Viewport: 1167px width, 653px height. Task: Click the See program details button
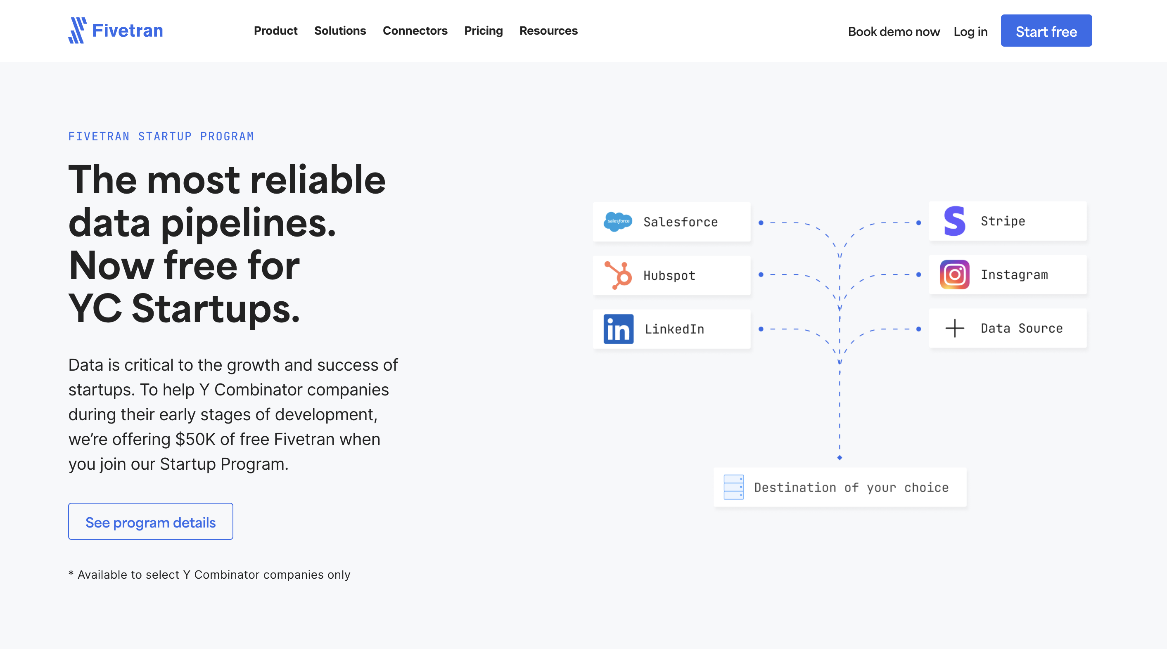[150, 521]
